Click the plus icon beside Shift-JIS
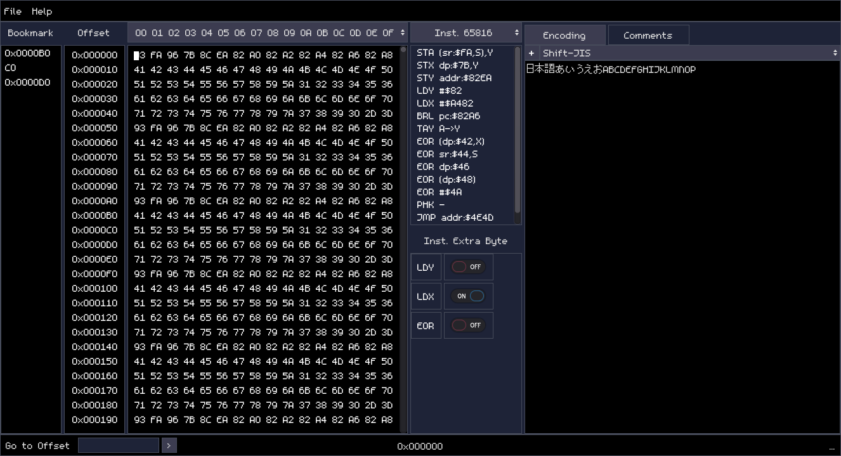 pos(531,53)
